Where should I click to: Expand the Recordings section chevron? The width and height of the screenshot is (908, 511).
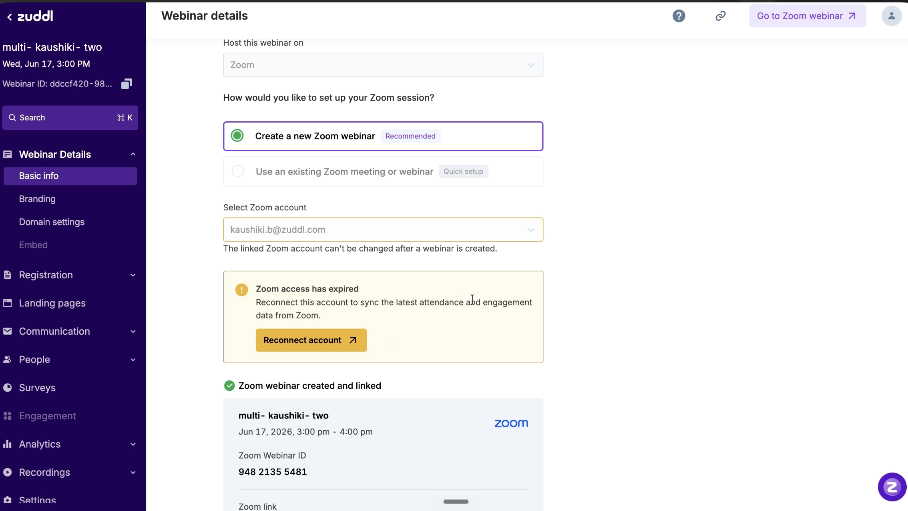(x=133, y=473)
